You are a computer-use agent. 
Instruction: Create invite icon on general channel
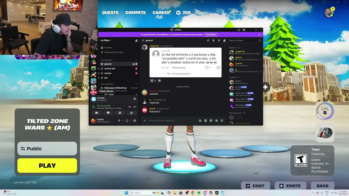[133, 64]
